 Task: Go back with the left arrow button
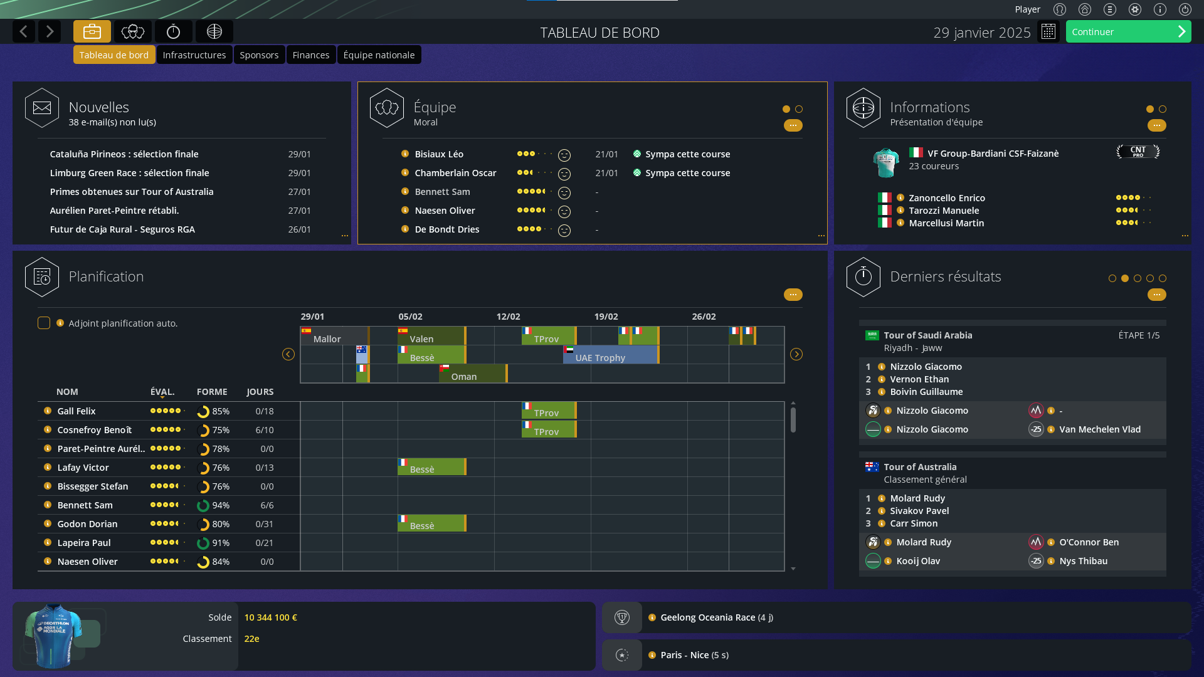[x=24, y=31]
